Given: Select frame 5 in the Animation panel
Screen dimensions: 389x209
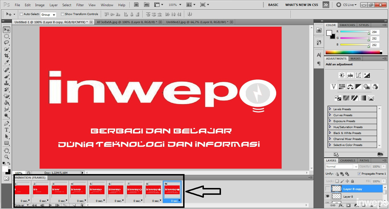Looking at the screenshot, I should 97,190.
